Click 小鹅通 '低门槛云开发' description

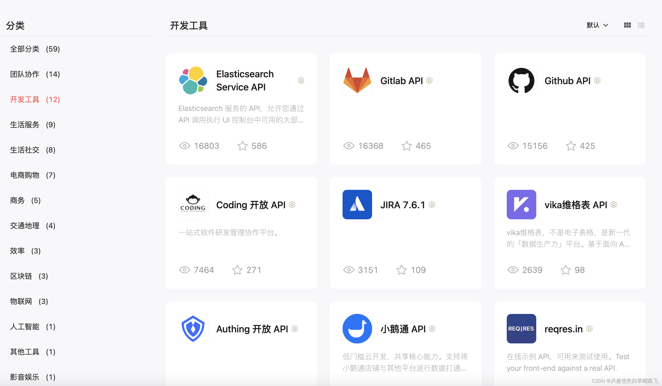[x=405, y=362]
